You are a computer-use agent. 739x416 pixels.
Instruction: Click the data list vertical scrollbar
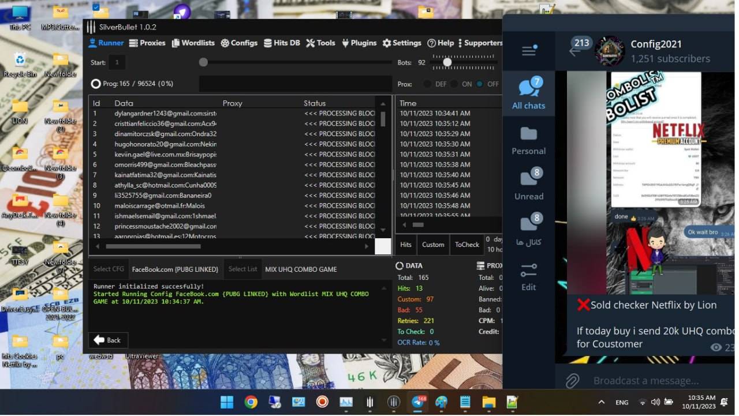tap(383, 119)
